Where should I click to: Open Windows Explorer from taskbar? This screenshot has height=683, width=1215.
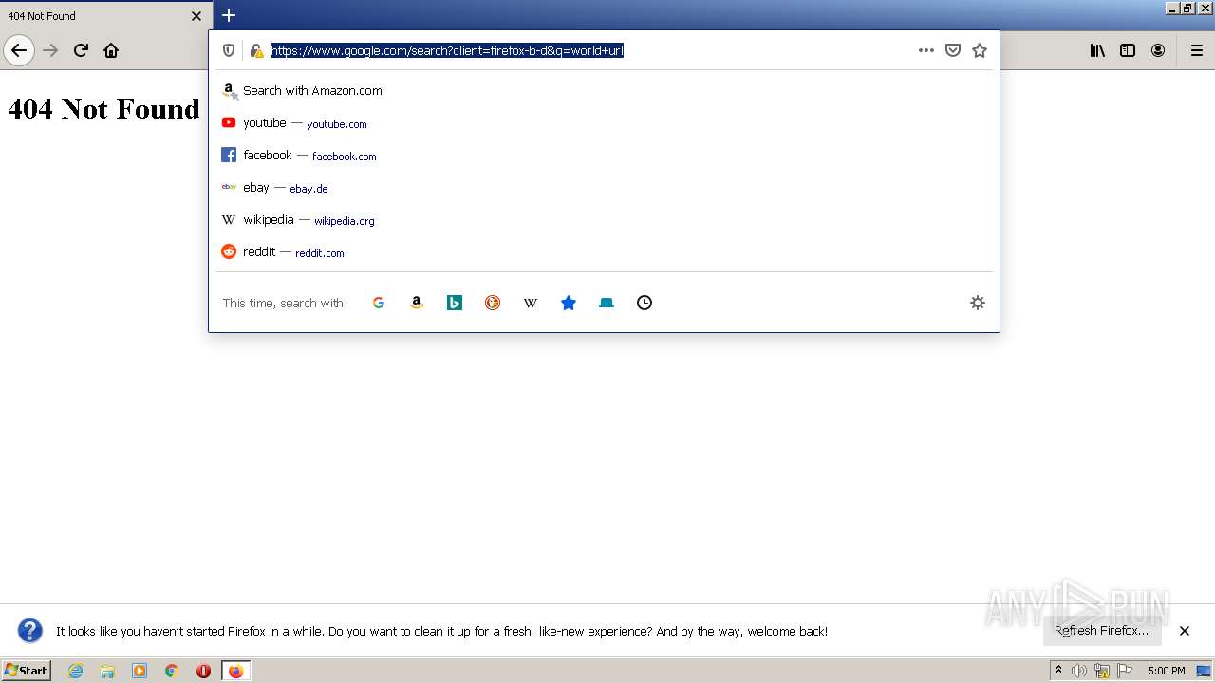coord(107,671)
